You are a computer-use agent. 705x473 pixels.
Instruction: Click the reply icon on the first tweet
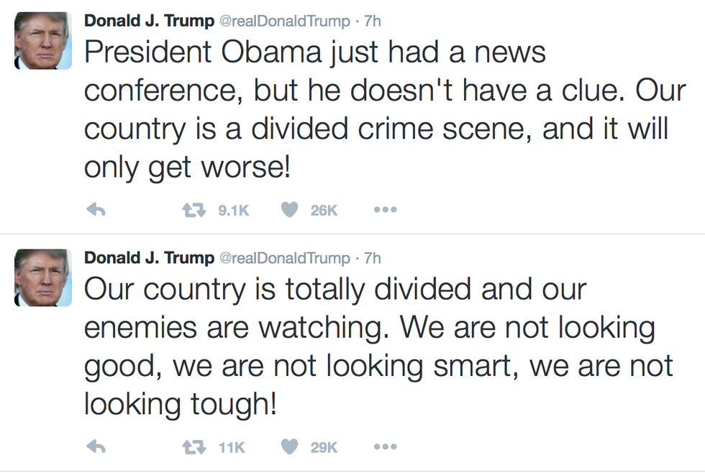(x=96, y=209)
